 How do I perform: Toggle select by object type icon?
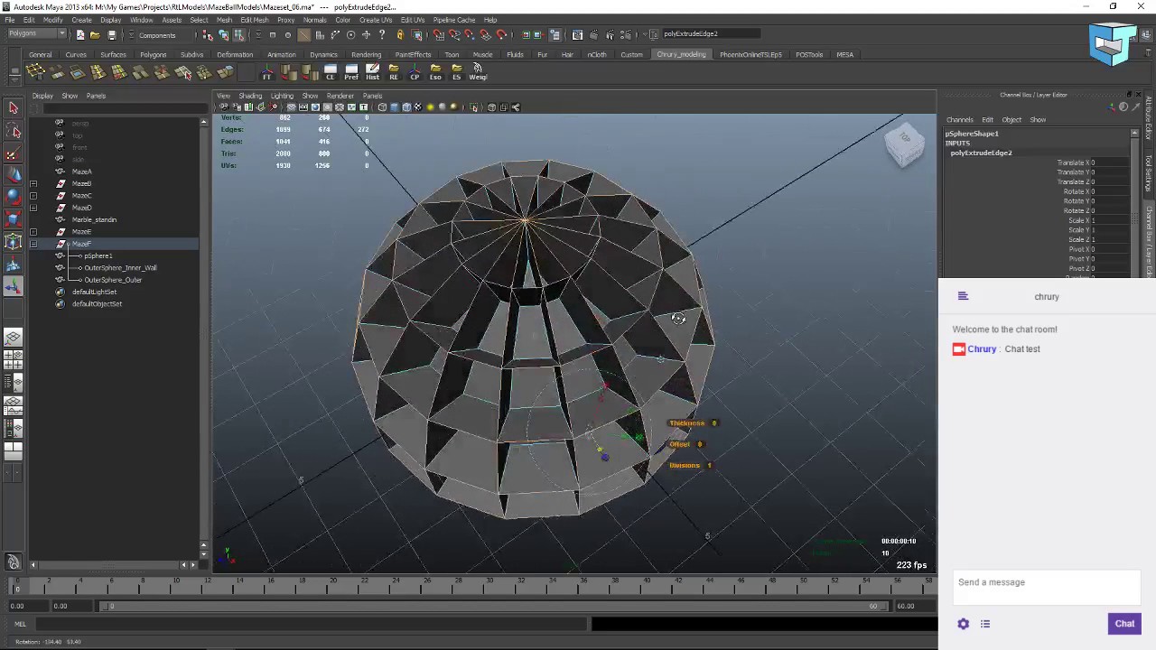[223, 35]
